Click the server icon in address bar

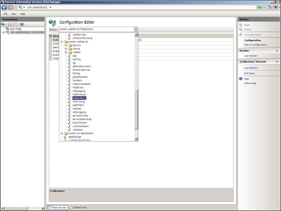pyautogui.click(x=20, y=7)
